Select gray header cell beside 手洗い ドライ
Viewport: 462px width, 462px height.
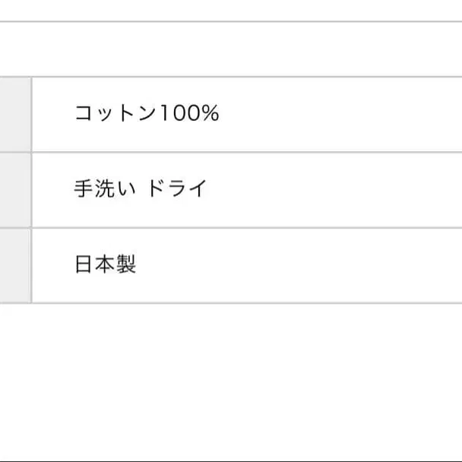click(x=14, y=189)
